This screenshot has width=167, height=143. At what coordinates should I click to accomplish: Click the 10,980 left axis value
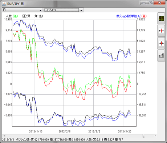pos(8,20)
